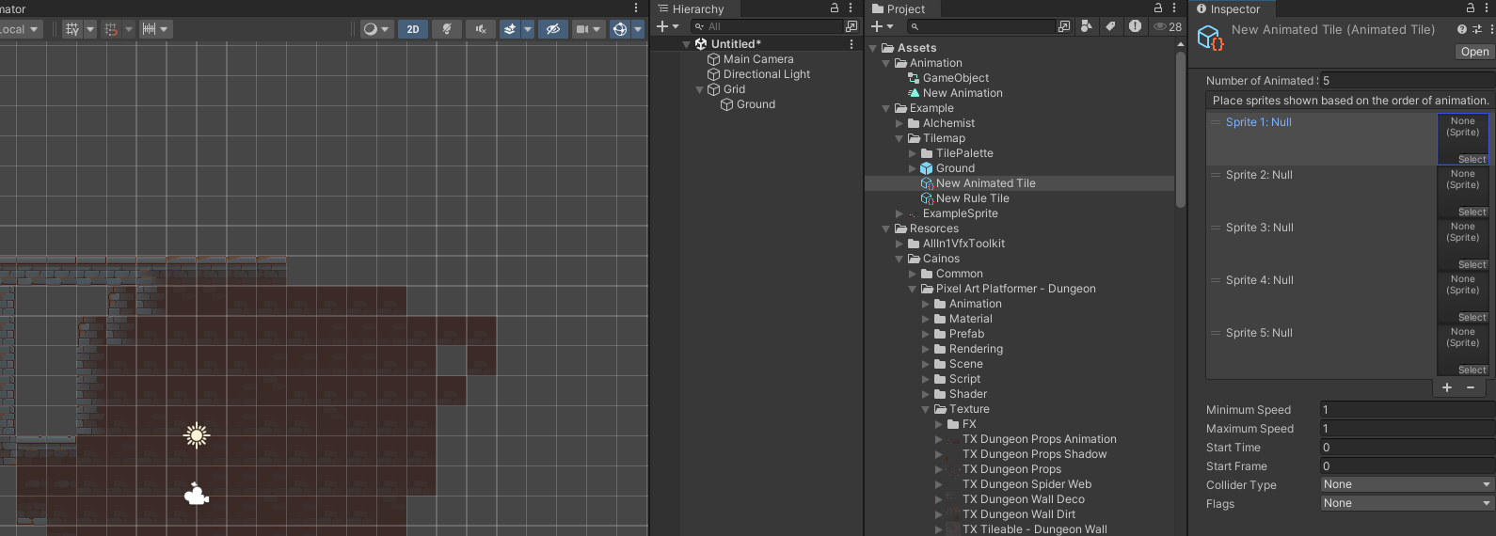The width and height of the screenshot is (1496, 536).
Task: Lock the Project panel
Action: point(1158,8)
